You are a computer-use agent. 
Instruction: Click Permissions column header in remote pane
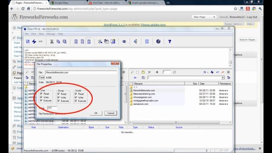(x=225, y=84)
